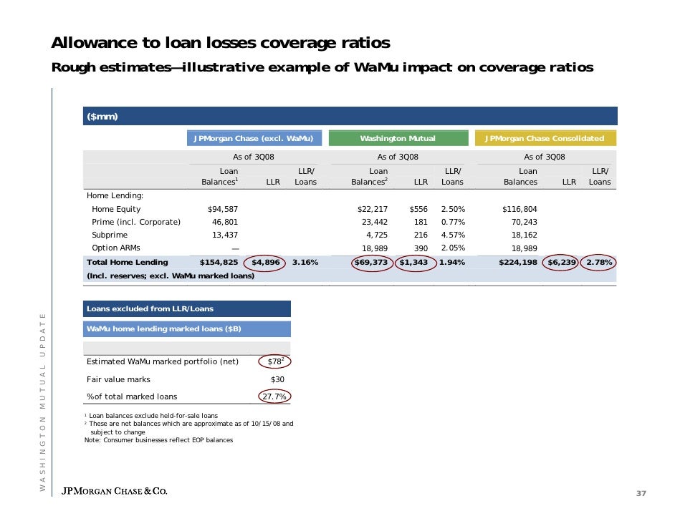This screenshot has height=521, width=675.
Task: Click the circled LLR total '$1,343'
Action: [413, 262]
